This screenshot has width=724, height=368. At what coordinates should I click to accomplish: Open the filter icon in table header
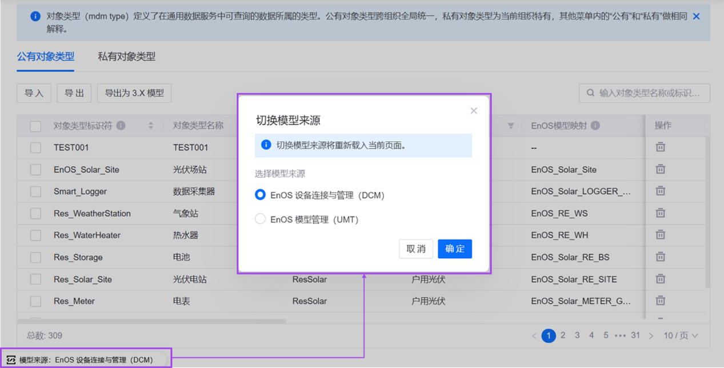[511, 126]
